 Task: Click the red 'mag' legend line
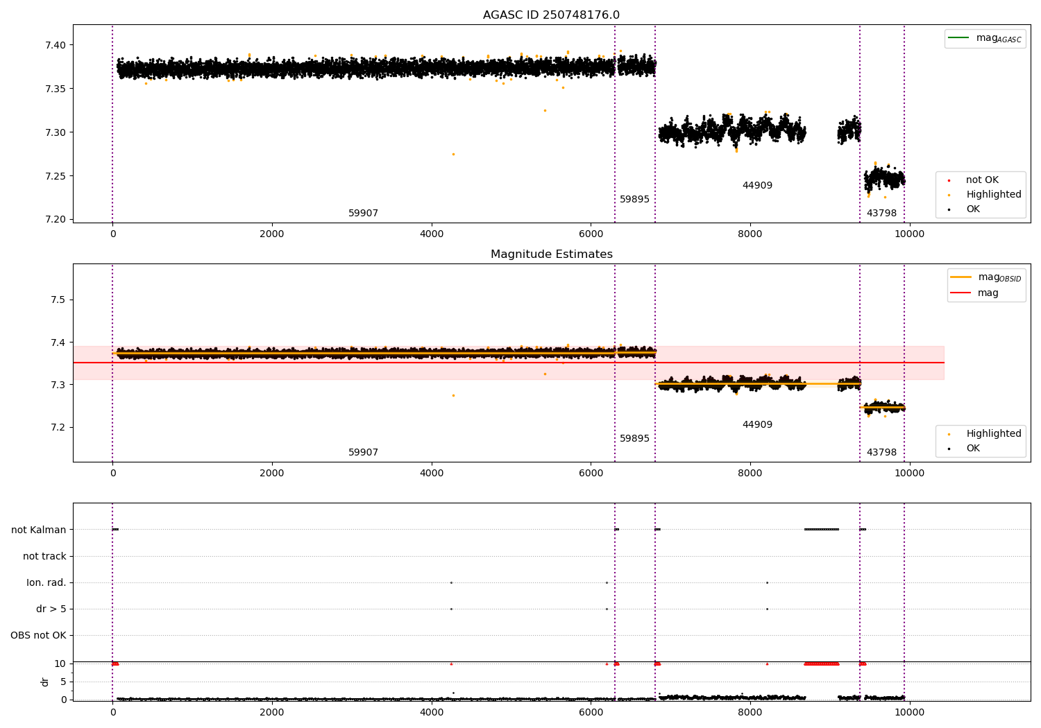pos(960,293)
